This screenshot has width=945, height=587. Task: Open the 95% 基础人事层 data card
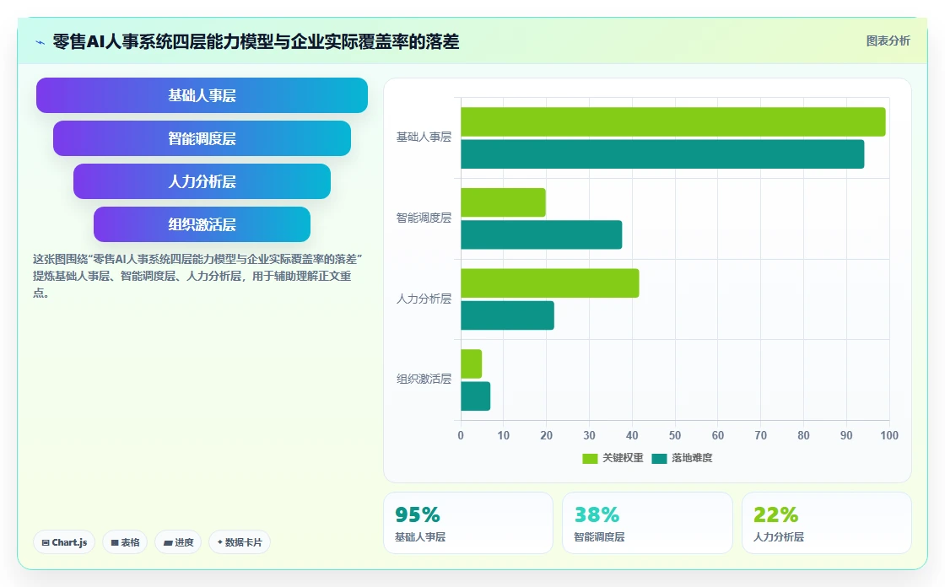coord(468,523)
